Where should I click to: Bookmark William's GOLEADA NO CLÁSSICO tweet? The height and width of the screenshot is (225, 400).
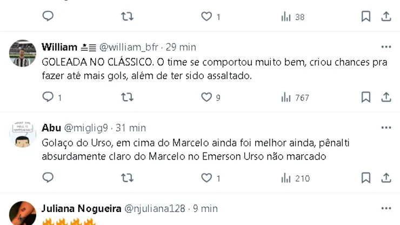(366, 97)
